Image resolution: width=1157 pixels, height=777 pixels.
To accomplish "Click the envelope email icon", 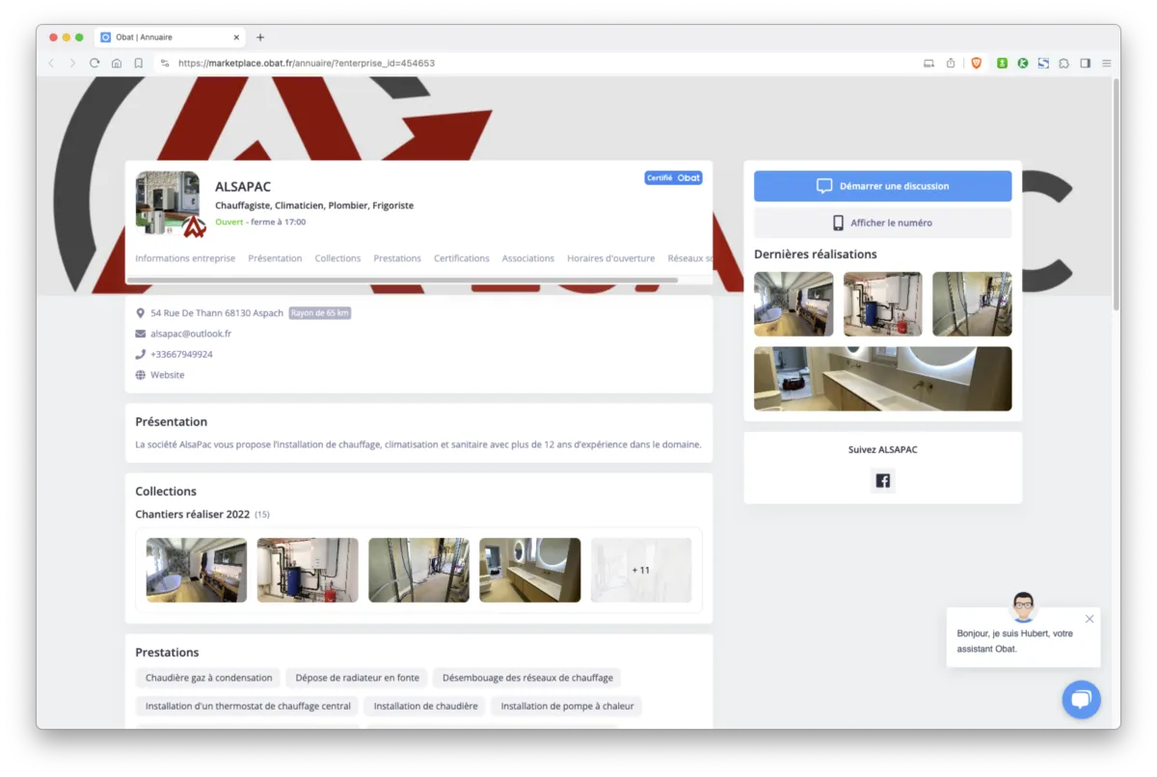I will tap(141, 334).
